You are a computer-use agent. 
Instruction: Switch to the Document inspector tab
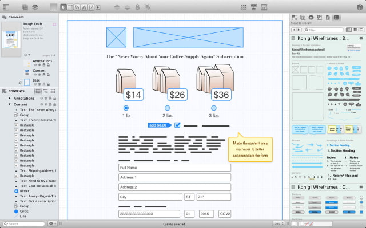tap(328, 18)
